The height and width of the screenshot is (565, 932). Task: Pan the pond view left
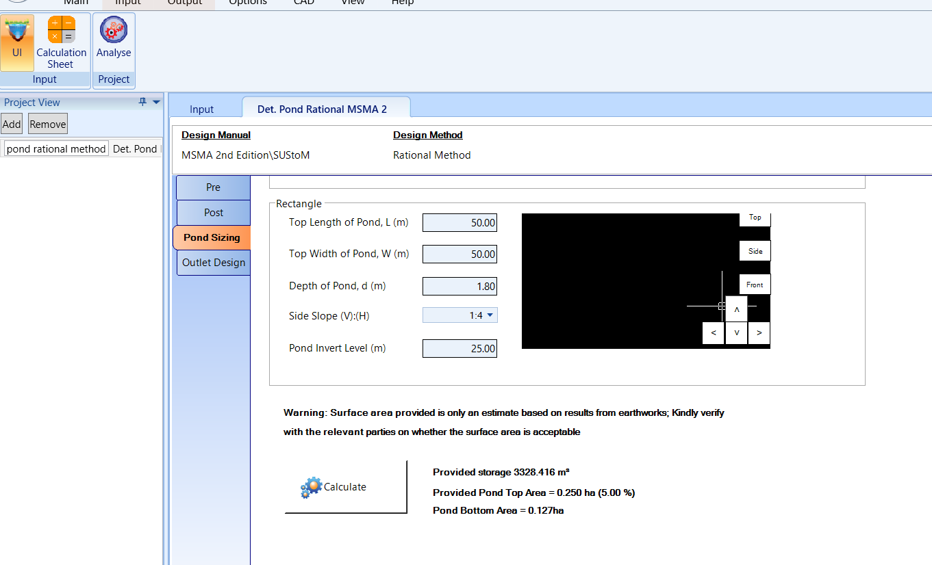[x=713, y=332]
